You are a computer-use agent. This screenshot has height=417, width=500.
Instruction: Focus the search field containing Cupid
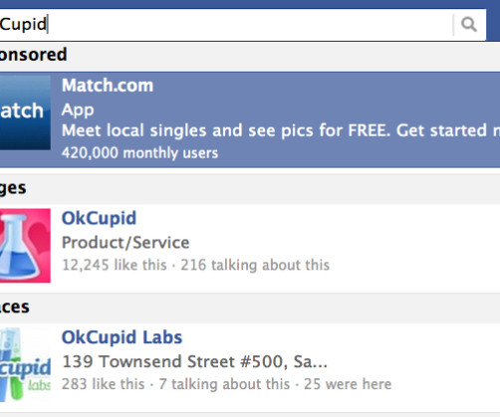[x=226, y=25]
